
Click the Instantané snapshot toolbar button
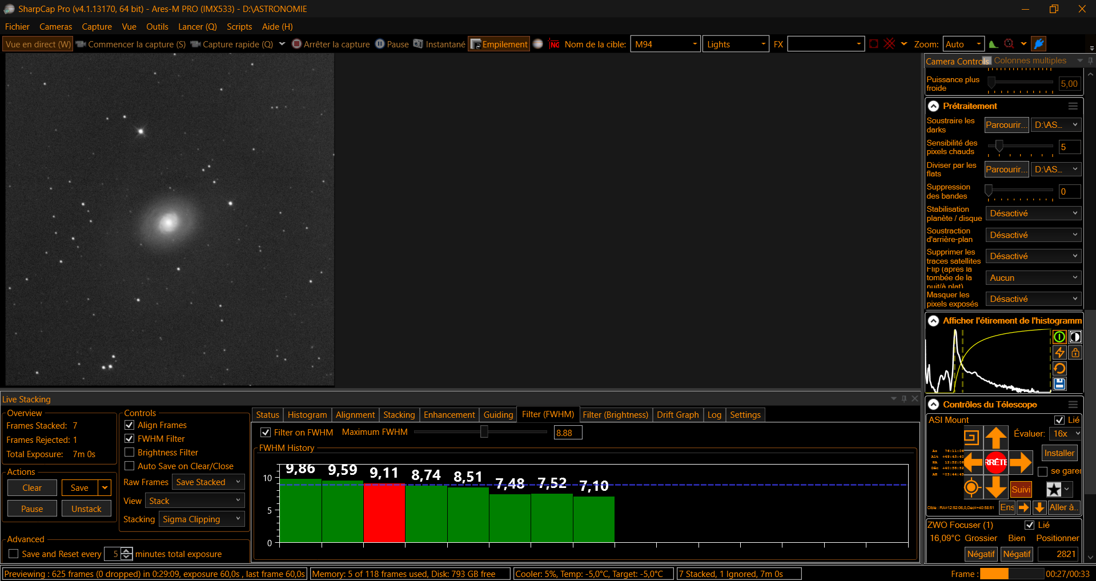[x=439, y=45]
